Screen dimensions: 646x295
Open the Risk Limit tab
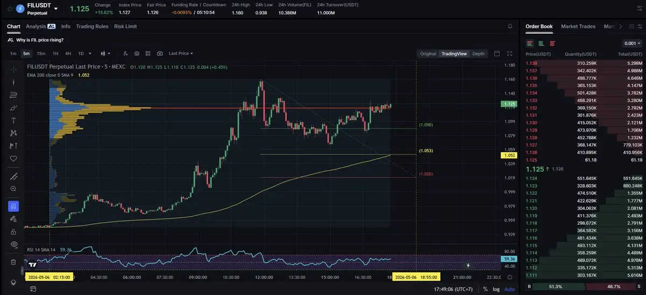point(125,26)
